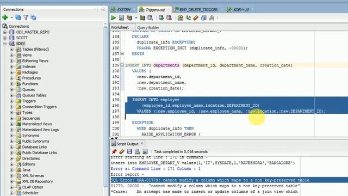This screenshot has height=196, width=348.
Task: Select the Functions tree item
Action: [30, 84]
